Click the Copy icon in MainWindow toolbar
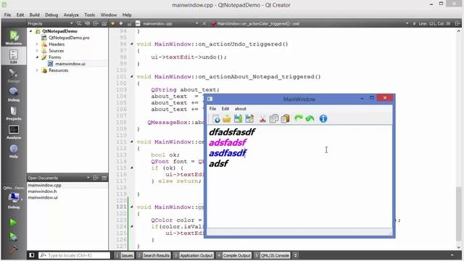 click(274, 119)
